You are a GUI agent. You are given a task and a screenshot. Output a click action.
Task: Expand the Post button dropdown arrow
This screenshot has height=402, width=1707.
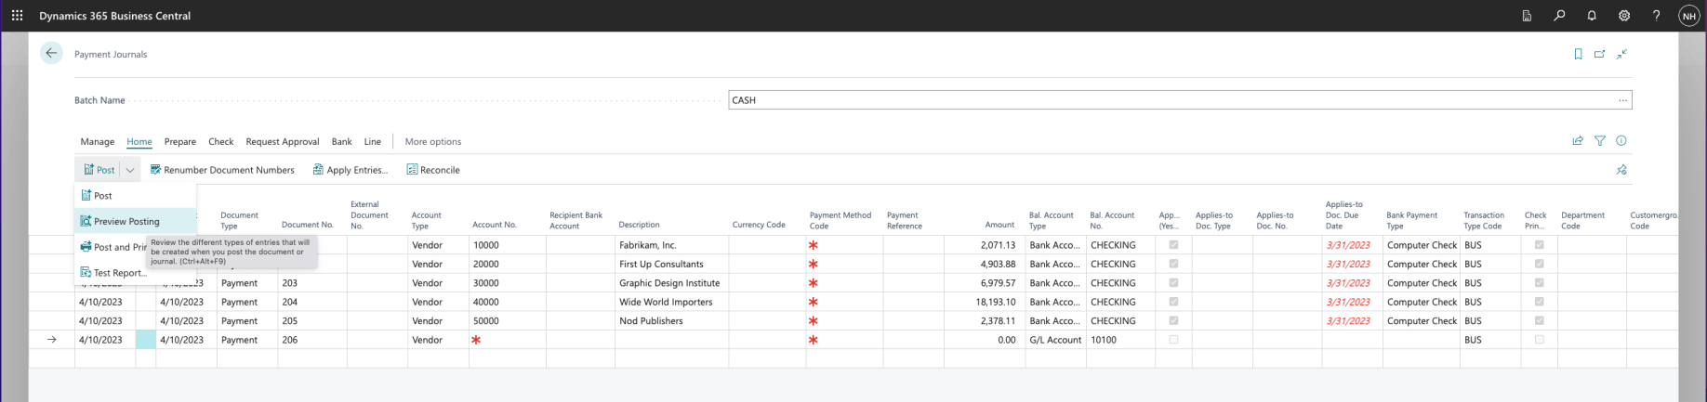coord(130,170)
